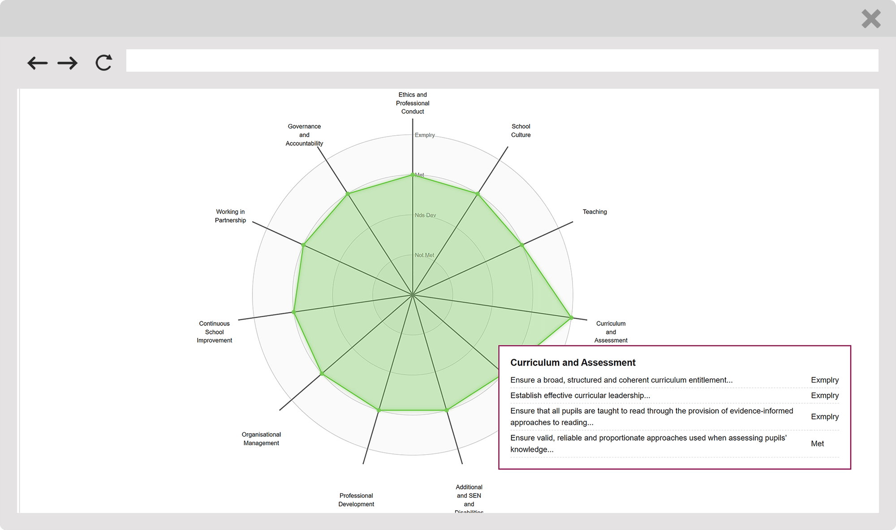Focus the browser address bar

pos(502,60)
